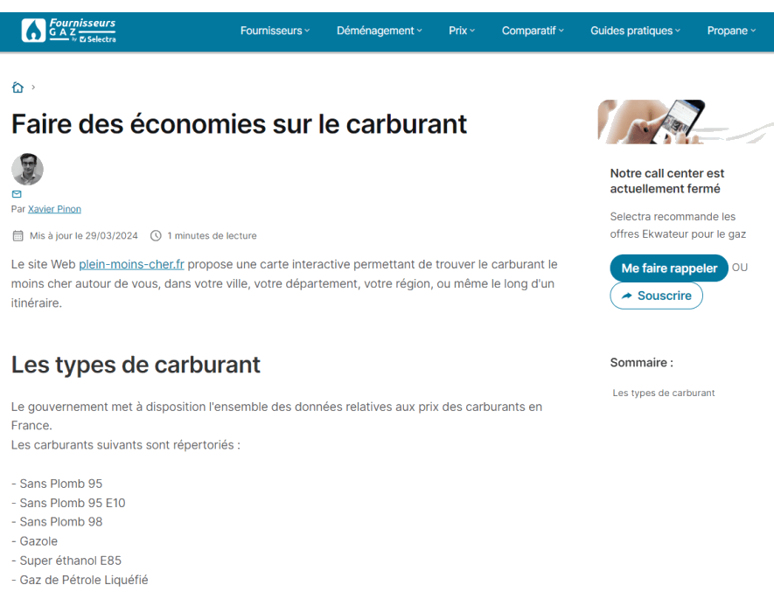Follow the plein-moins-cher.fr link

(x=131, y=264)
